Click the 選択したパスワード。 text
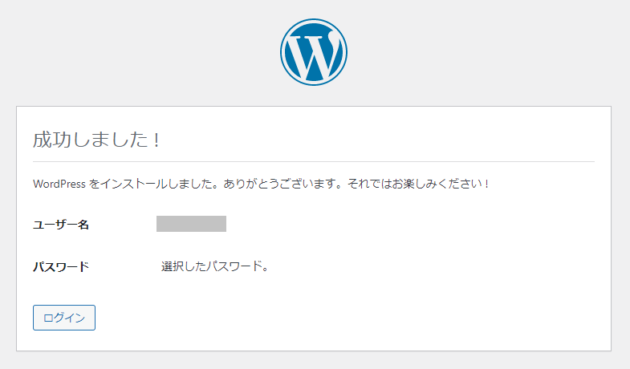This screenshot has height=369, width=630. tap(214, 266)
